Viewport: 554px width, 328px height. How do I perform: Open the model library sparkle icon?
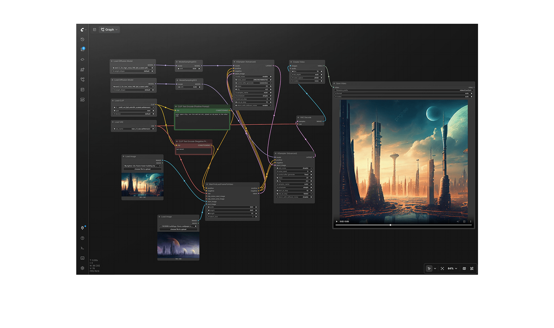coord(82,69)
